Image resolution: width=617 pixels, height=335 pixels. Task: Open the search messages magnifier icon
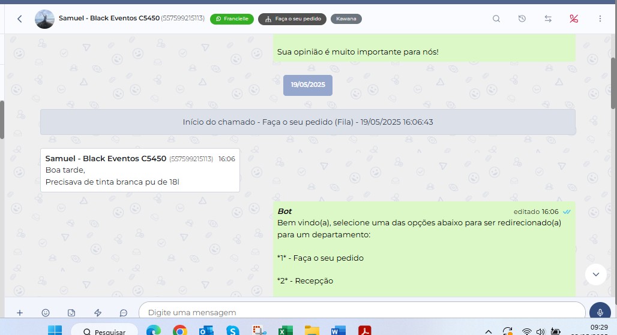pyautogui.click(x=496, y=19)
